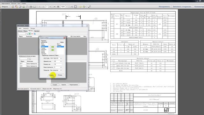
Task: Click the Открыть button in Adobe Reader toolbar
Action: 4,7
